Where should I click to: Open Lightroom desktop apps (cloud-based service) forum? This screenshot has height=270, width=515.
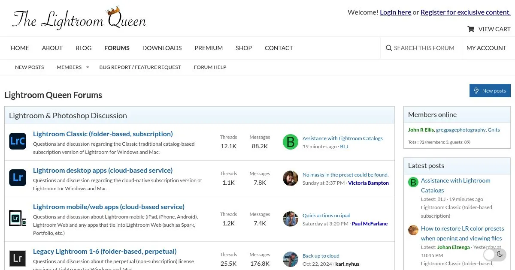click(x=103, y=170)
